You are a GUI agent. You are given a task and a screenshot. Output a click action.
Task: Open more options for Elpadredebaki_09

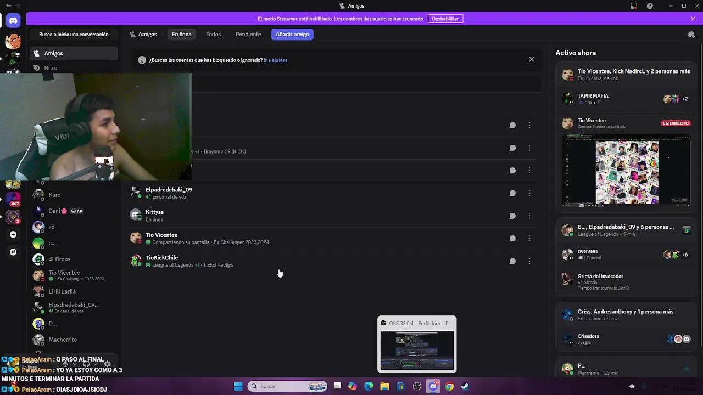(529, 193)
